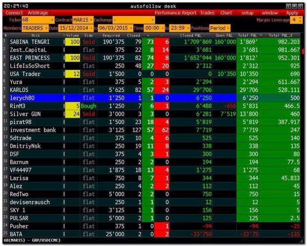Select the SKY 1 trader row
Viewport: 307px width, 246px height.
pos(151,210)
